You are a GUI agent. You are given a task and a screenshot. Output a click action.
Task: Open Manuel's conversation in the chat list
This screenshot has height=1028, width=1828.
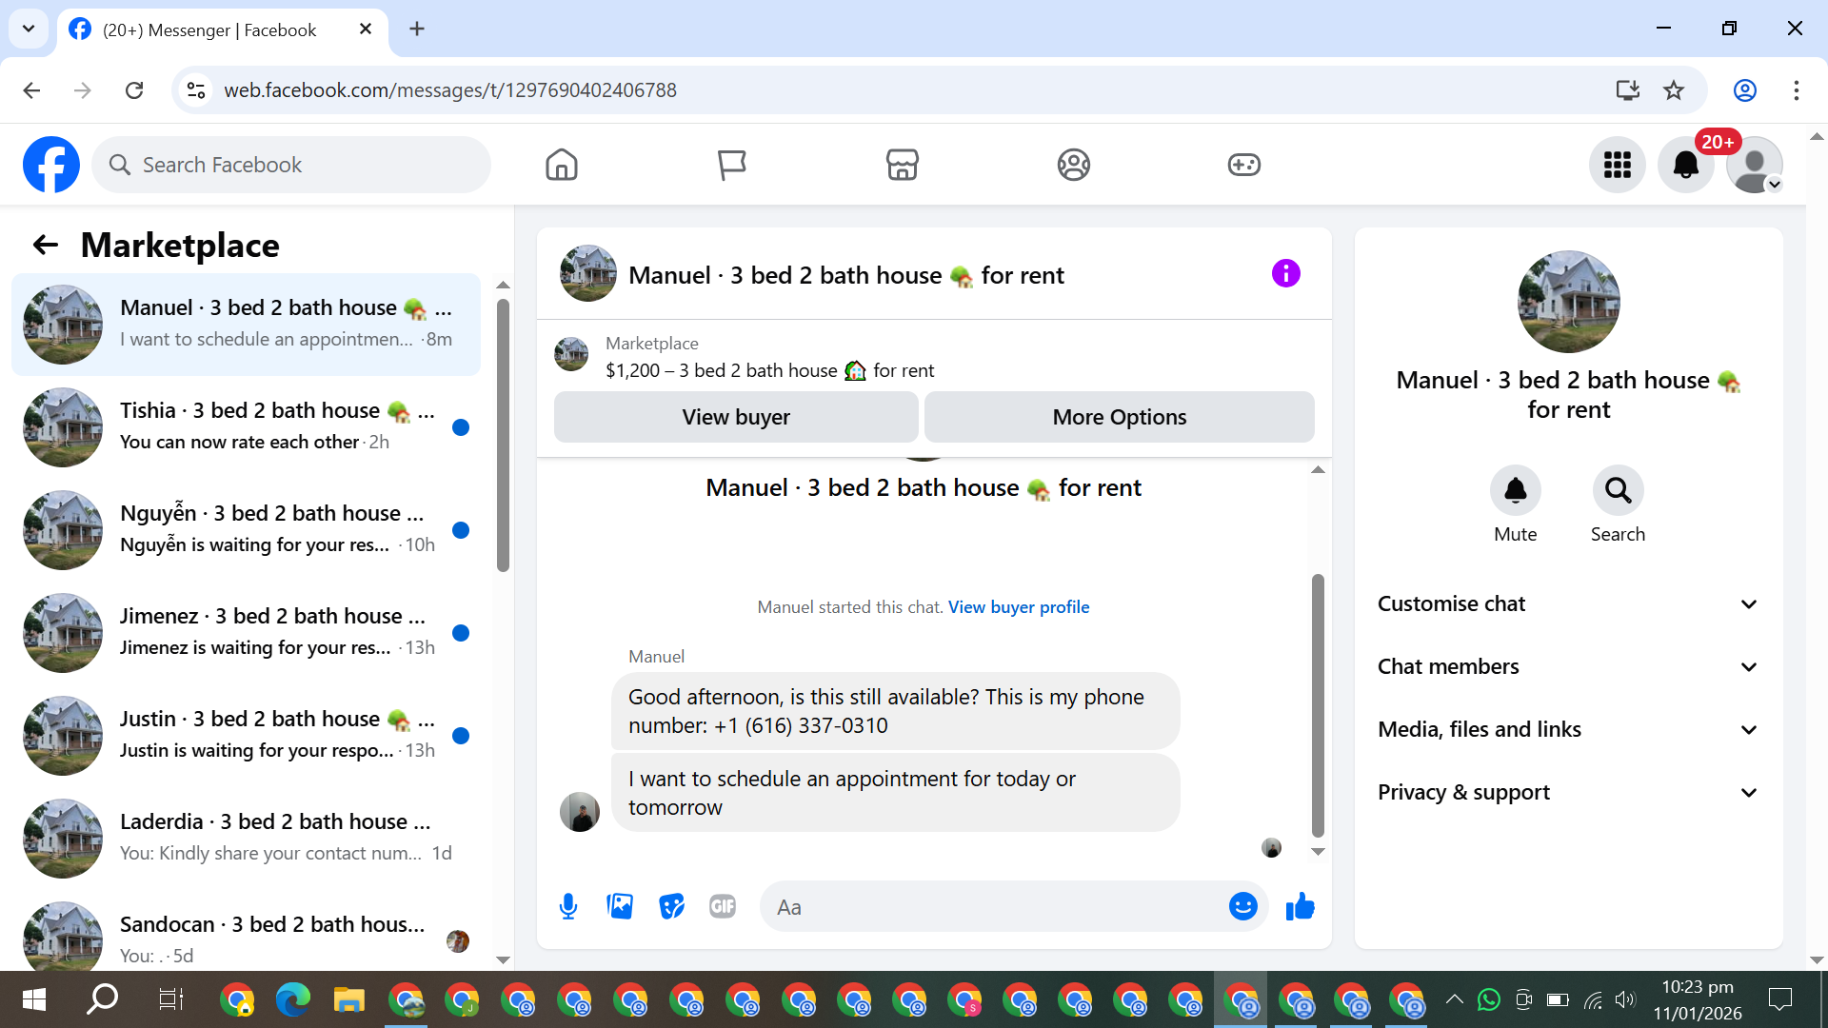click(x=246, y=325)
